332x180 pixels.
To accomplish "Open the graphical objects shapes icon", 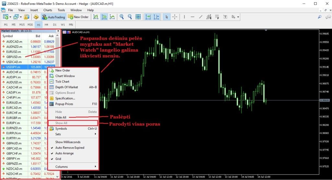I will pos(233,17).
